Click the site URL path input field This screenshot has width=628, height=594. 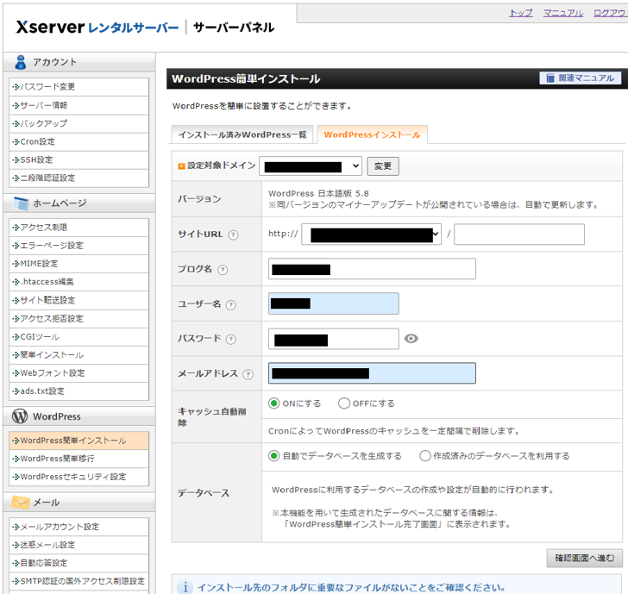tap(519, 234)
